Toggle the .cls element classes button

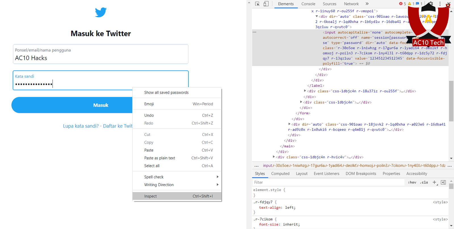424,182
